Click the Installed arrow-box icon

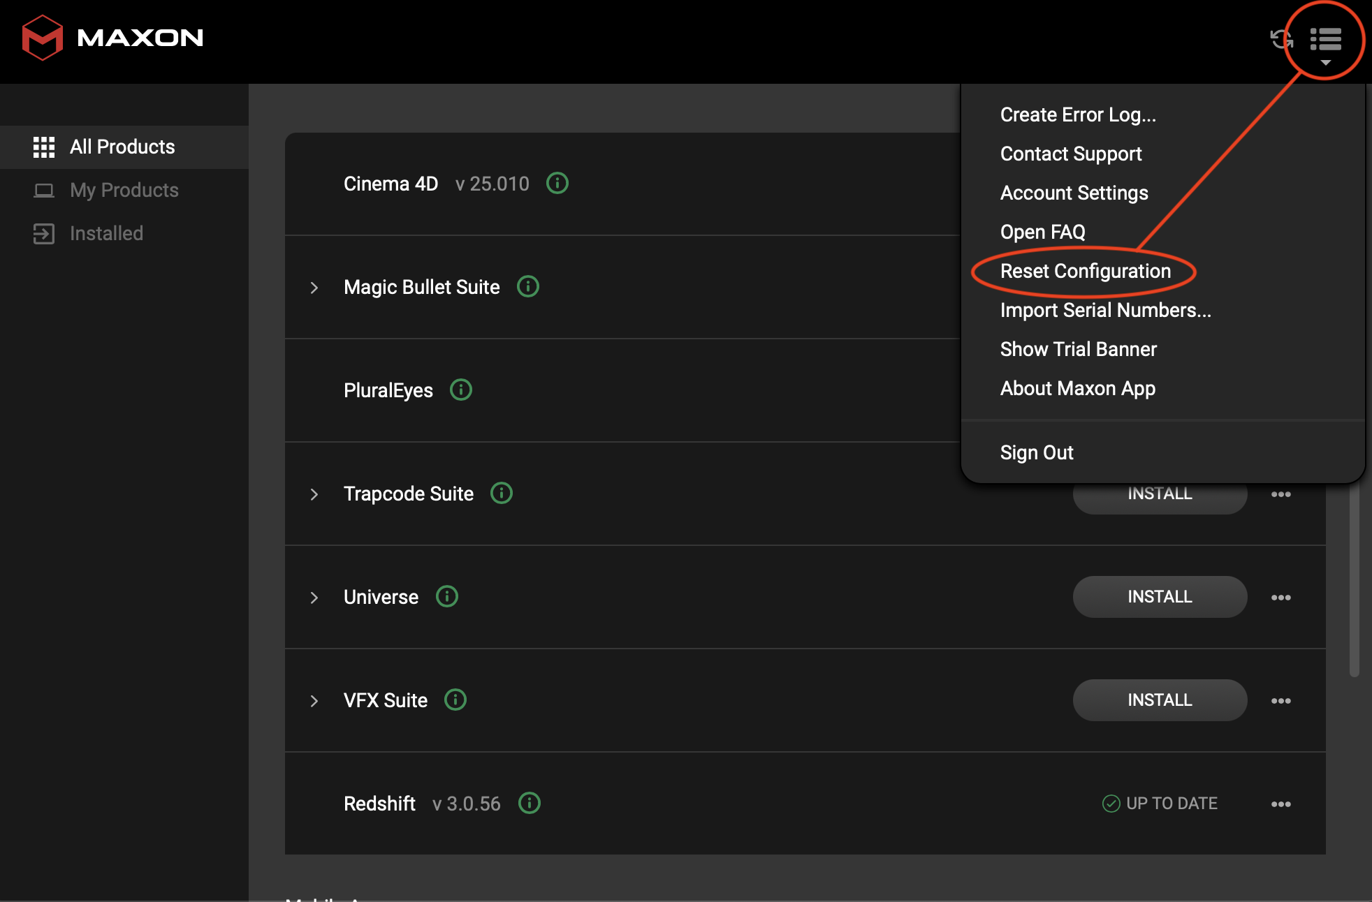[x=44, y=234]
